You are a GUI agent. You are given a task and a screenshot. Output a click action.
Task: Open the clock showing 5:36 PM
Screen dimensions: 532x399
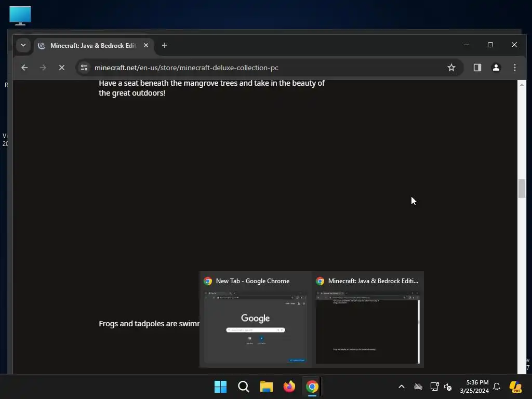point(474,387)
